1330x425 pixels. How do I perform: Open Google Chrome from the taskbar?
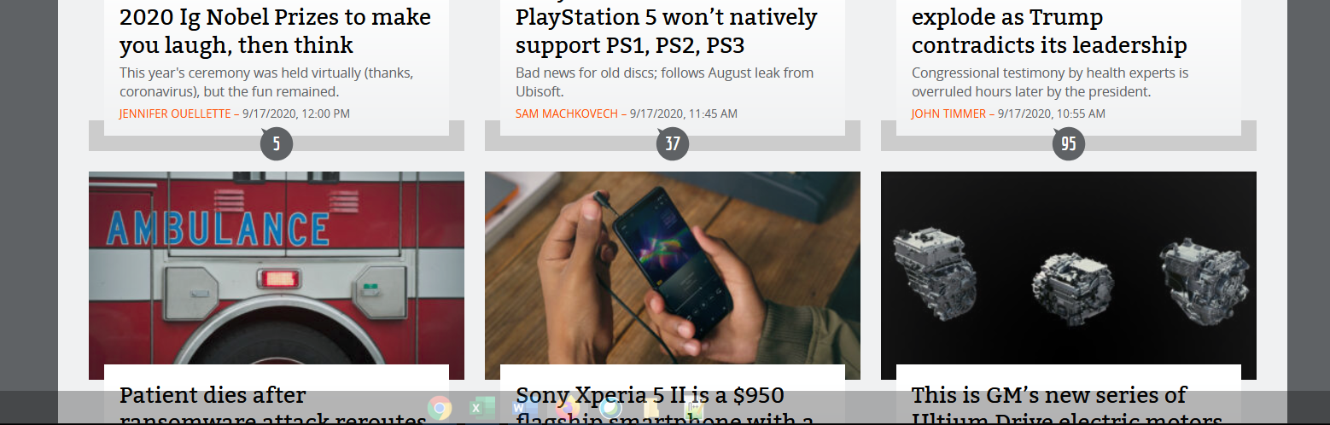[440, 408]
